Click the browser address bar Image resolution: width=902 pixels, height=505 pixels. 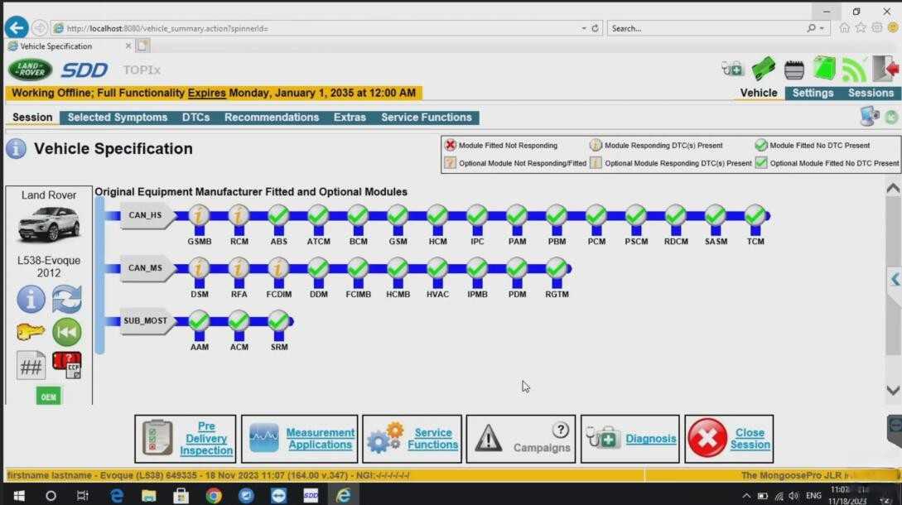(322, 28)
